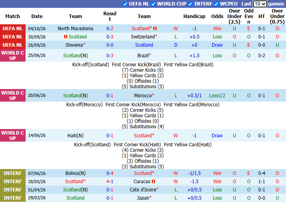
Task: Click Draw odds in Haiti row
Action: [x=217, y=135]
